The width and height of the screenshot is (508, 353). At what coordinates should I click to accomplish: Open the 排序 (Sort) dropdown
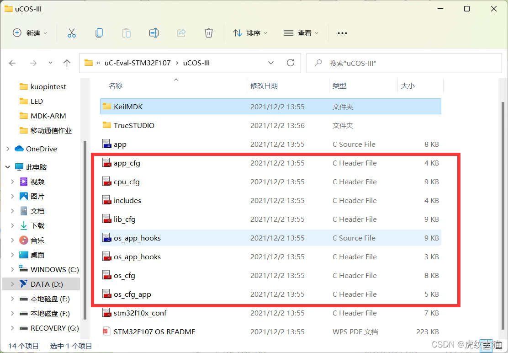[250, 33]
